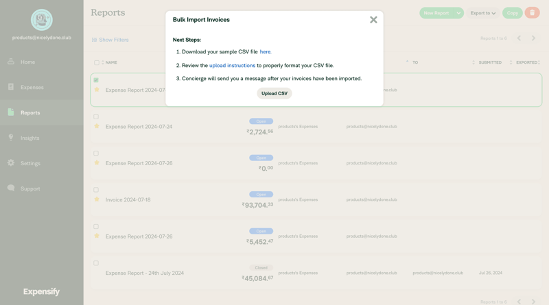Image resolution: width=549 pixels, height=305 pixels.
Task: Toggle the select-all checkbox beside NAME
Action: (96, 62)
